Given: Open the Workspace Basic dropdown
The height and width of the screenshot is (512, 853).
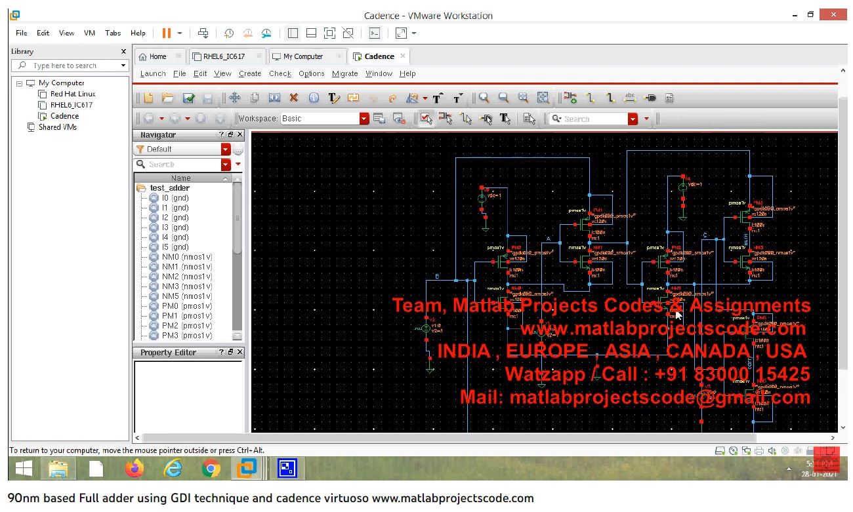Looking at the screenshot, I should pyautogui.click(x=364, y=119).
